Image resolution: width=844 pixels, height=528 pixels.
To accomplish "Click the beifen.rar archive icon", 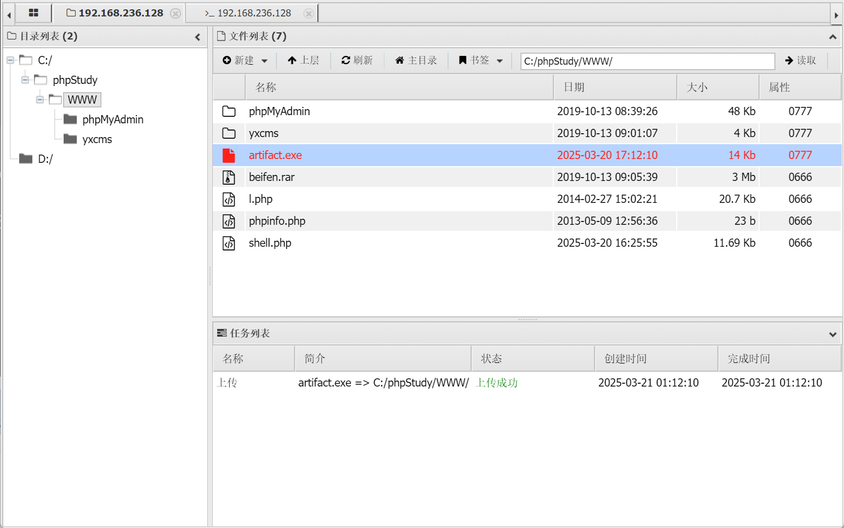I will 229,177.
